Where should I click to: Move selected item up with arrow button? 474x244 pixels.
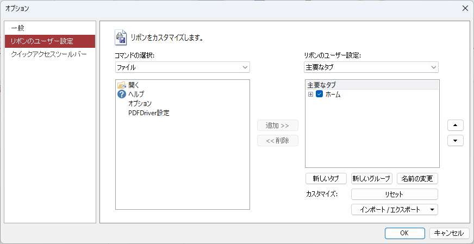point(456,125)
